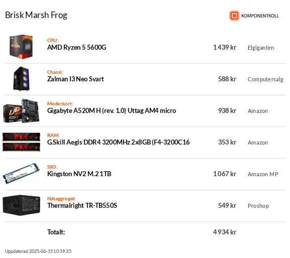This screenshot has height=258, width=290.
Task: Click the 4 934 kr total price
Action: pos(225,232)
